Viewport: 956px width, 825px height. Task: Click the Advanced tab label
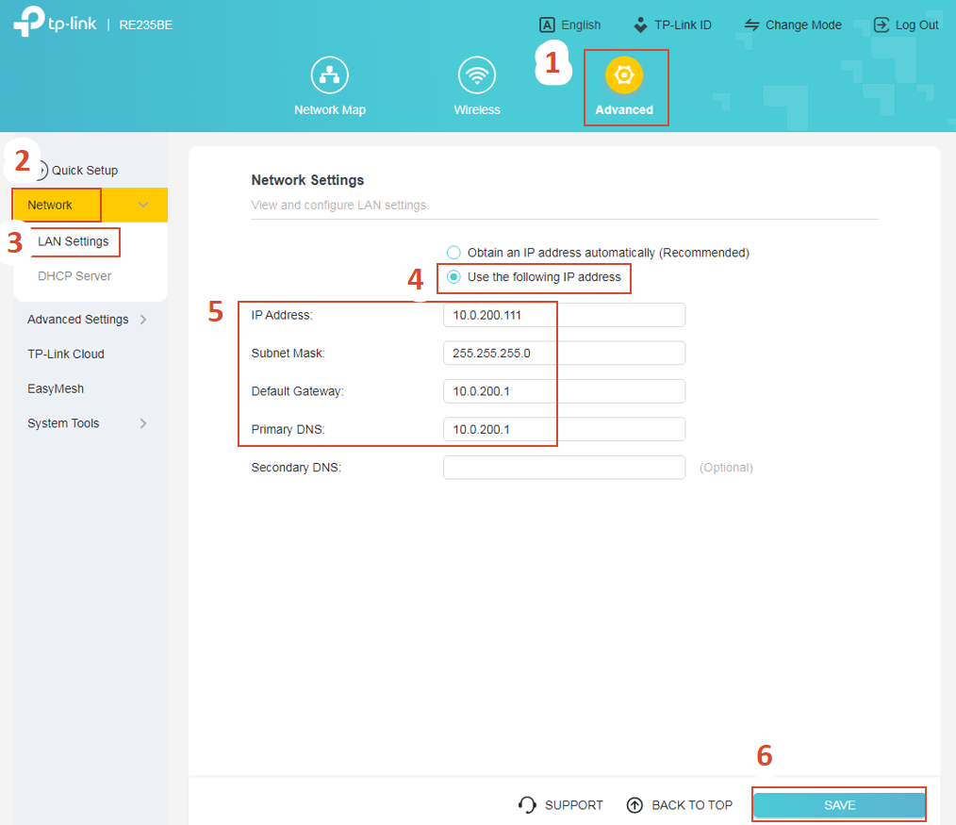[x=624, y=109]
